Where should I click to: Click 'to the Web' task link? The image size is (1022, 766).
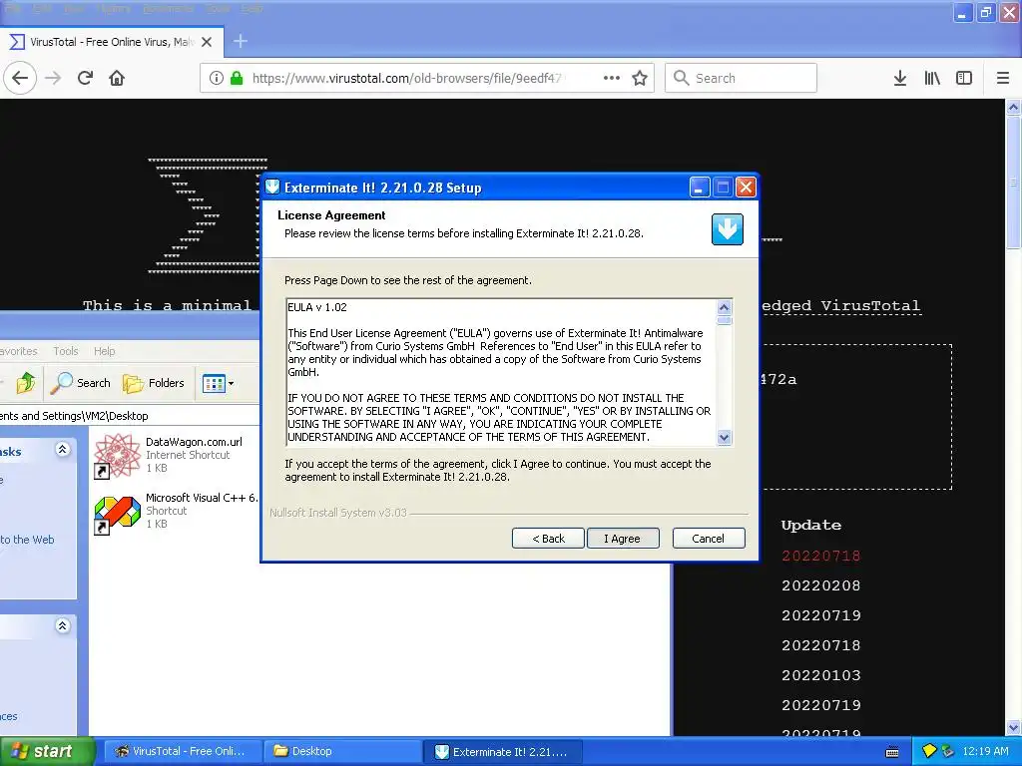pyautogui.click(x=27, y=540)
